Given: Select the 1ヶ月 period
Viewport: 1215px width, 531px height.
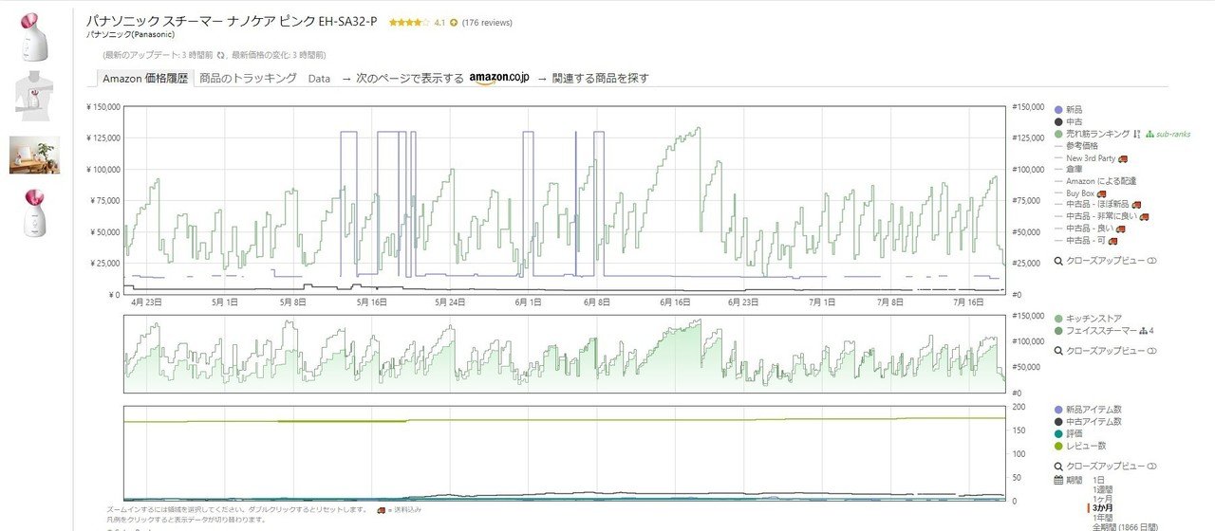Looking at the screenshot, I should [x=1104, y=499].
